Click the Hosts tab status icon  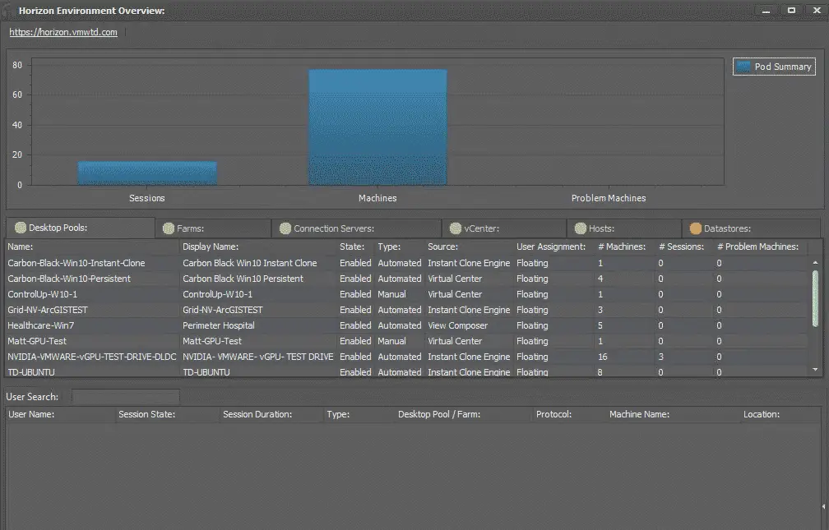[581, 228]
